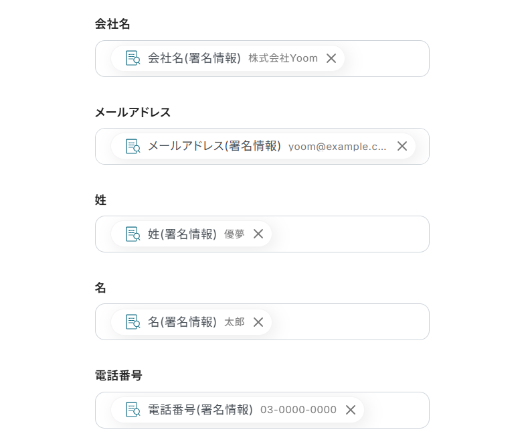The height and width of the screenshot is (448, 522).
Task: Remove the 名(署名情報) chip
Action: click(x=258, y=322)
